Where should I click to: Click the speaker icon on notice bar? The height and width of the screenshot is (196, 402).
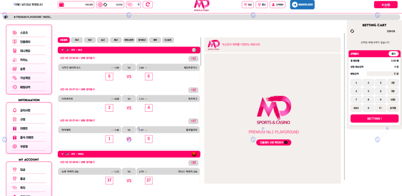point(6,17)
